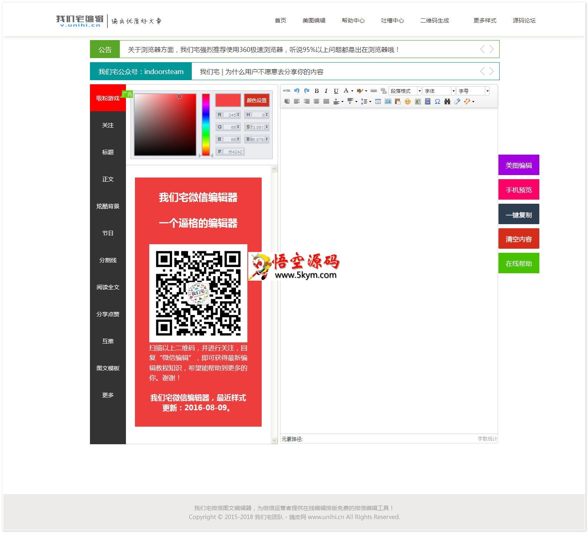
Task: Click the auto-typeset magic wand icon
Action: click(x=467, y=101)
